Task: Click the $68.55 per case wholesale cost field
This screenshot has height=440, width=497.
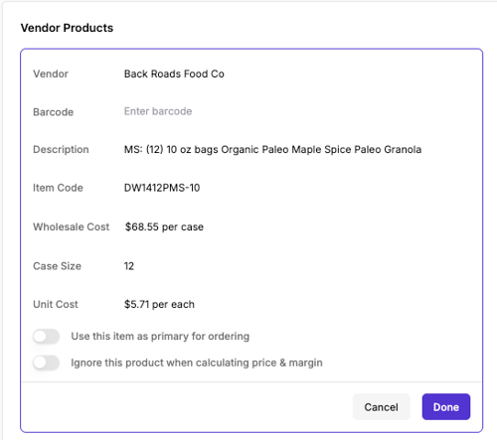Action: [x=164, y=226]
